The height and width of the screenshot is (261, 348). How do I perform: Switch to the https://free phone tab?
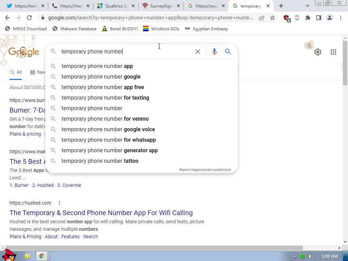click(x=68, y=6)
